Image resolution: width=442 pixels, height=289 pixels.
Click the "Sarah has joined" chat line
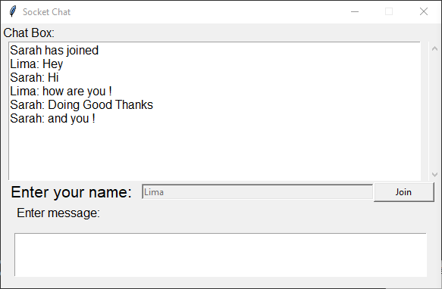click(x=54, y=51)
